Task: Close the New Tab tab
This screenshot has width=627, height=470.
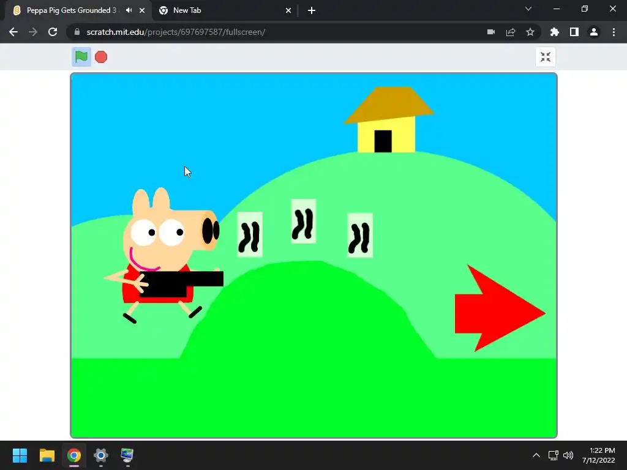Action: point(288,10)
